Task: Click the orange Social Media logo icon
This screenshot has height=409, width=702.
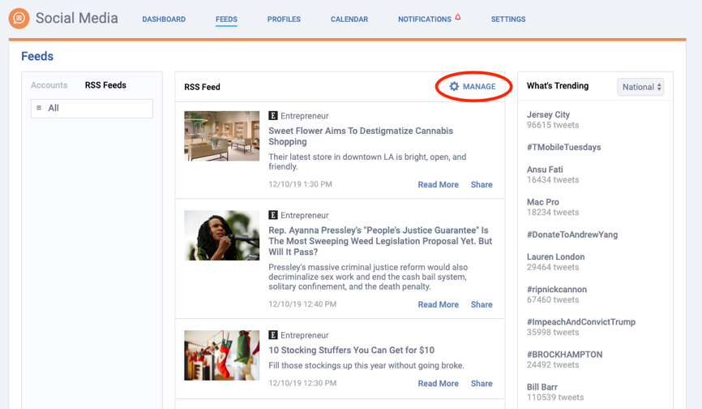Action: [19, 19]
